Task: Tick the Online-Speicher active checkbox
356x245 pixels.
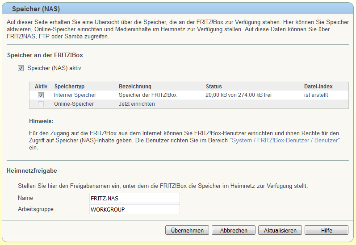Action: [41, 104]
